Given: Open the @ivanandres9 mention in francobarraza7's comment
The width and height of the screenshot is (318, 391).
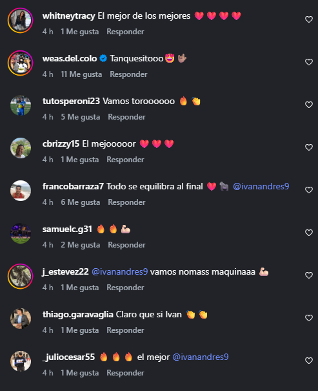Looking at the screenshot, I should click(261, 186).
